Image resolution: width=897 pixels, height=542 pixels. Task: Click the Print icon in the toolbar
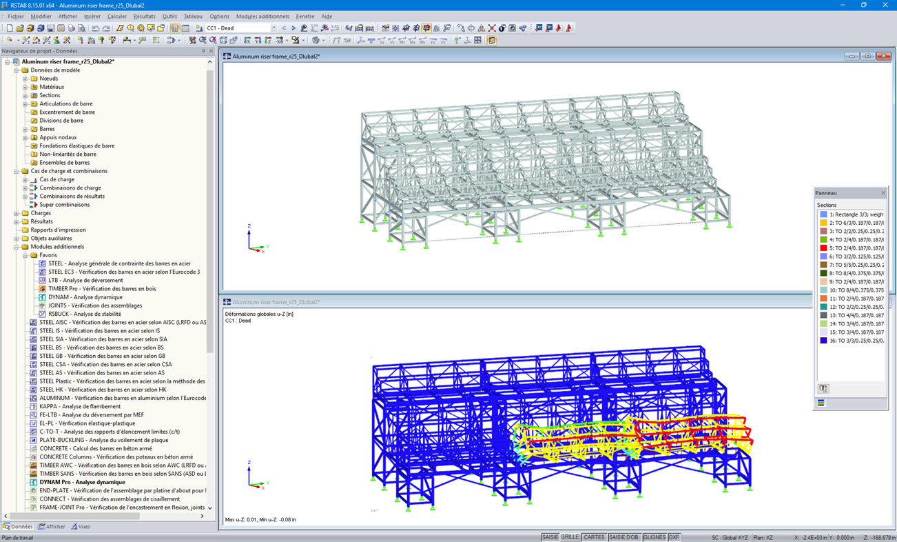coord(72,28)
